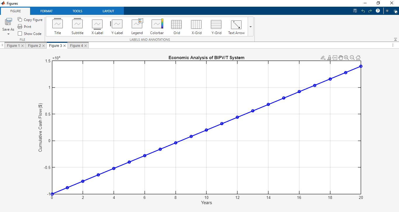This screenshot has height=212, width=399.
Task: Click the MATLAB logo in the title bar
Action: [3, 3]
